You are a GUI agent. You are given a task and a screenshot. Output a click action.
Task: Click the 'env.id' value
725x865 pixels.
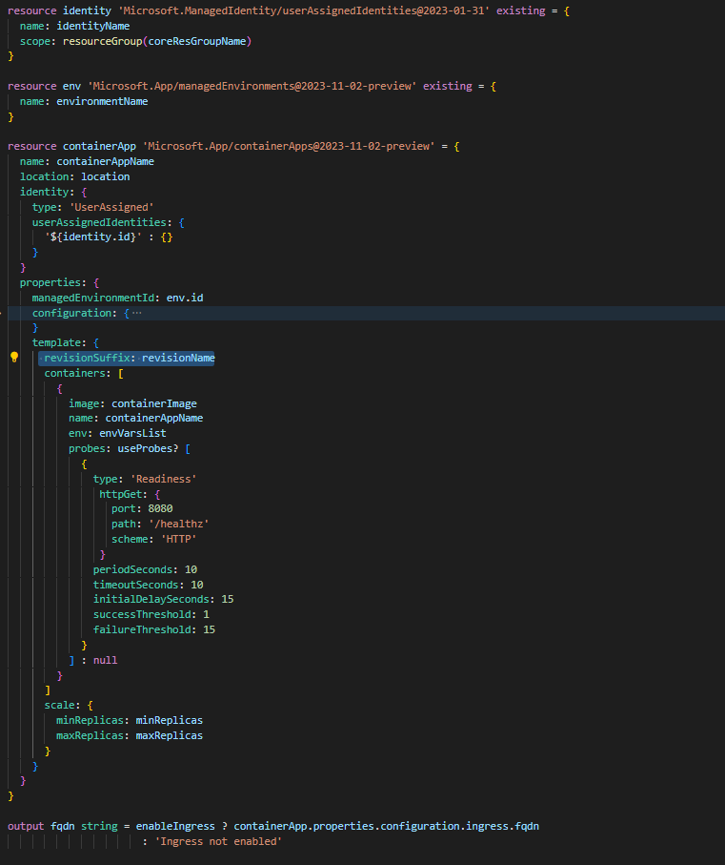click(185, 298)
